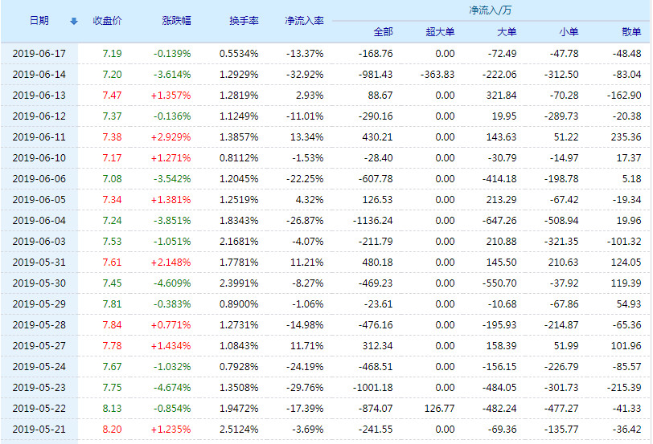Image resolution: width=653 pixels, height=444 pixels.
Task: Select the 2019-05-29 date cell
Action: click(x=39, y=304)
